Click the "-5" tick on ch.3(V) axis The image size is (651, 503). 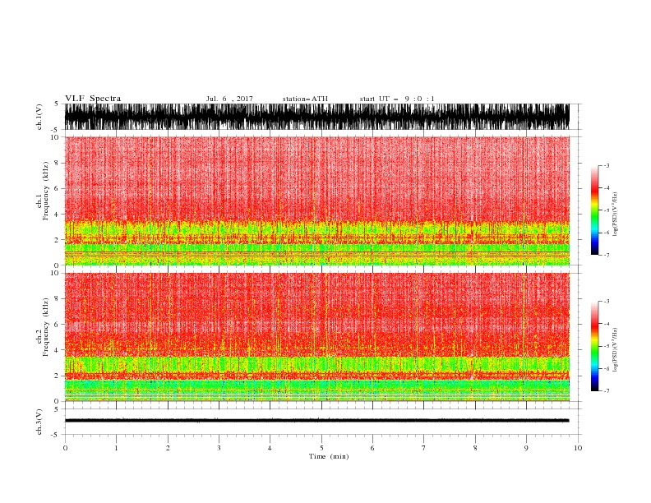(55, 435)
